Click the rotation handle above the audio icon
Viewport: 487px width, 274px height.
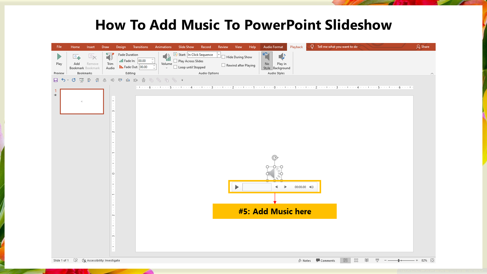pos(275,158)
